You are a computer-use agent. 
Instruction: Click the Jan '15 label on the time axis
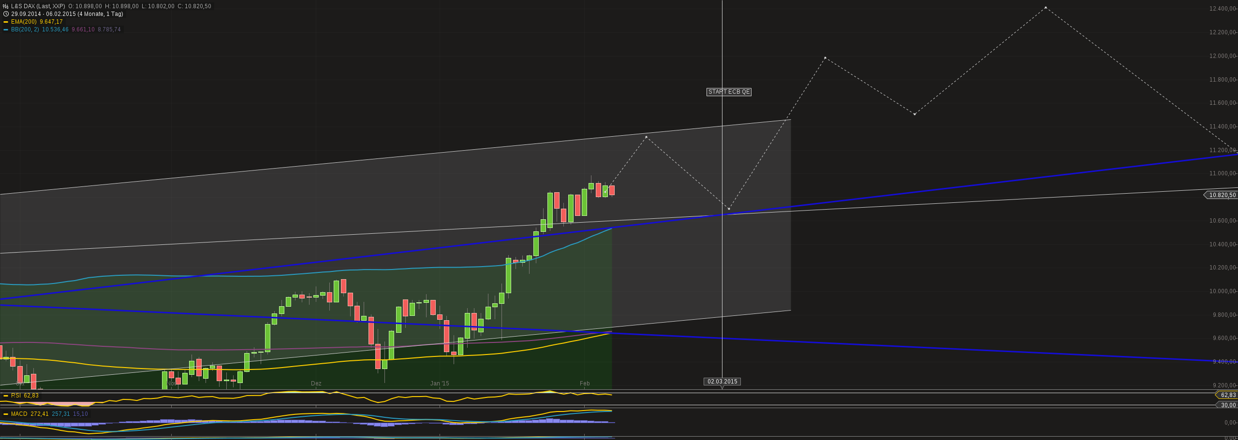(440, 383)
